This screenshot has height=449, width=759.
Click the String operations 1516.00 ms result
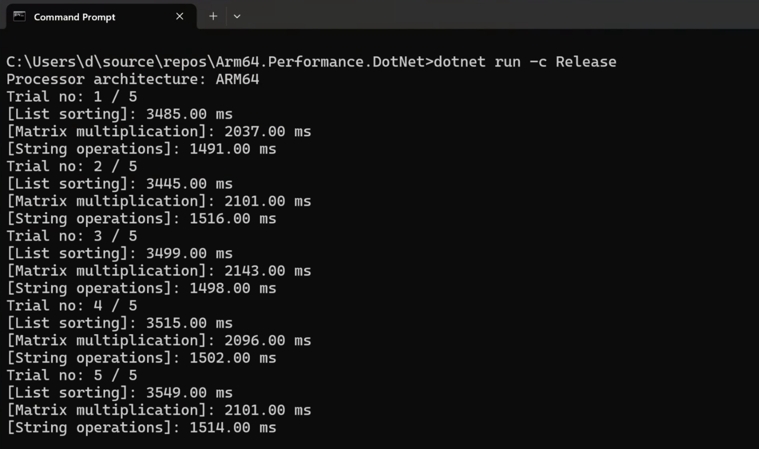point(142,219)
